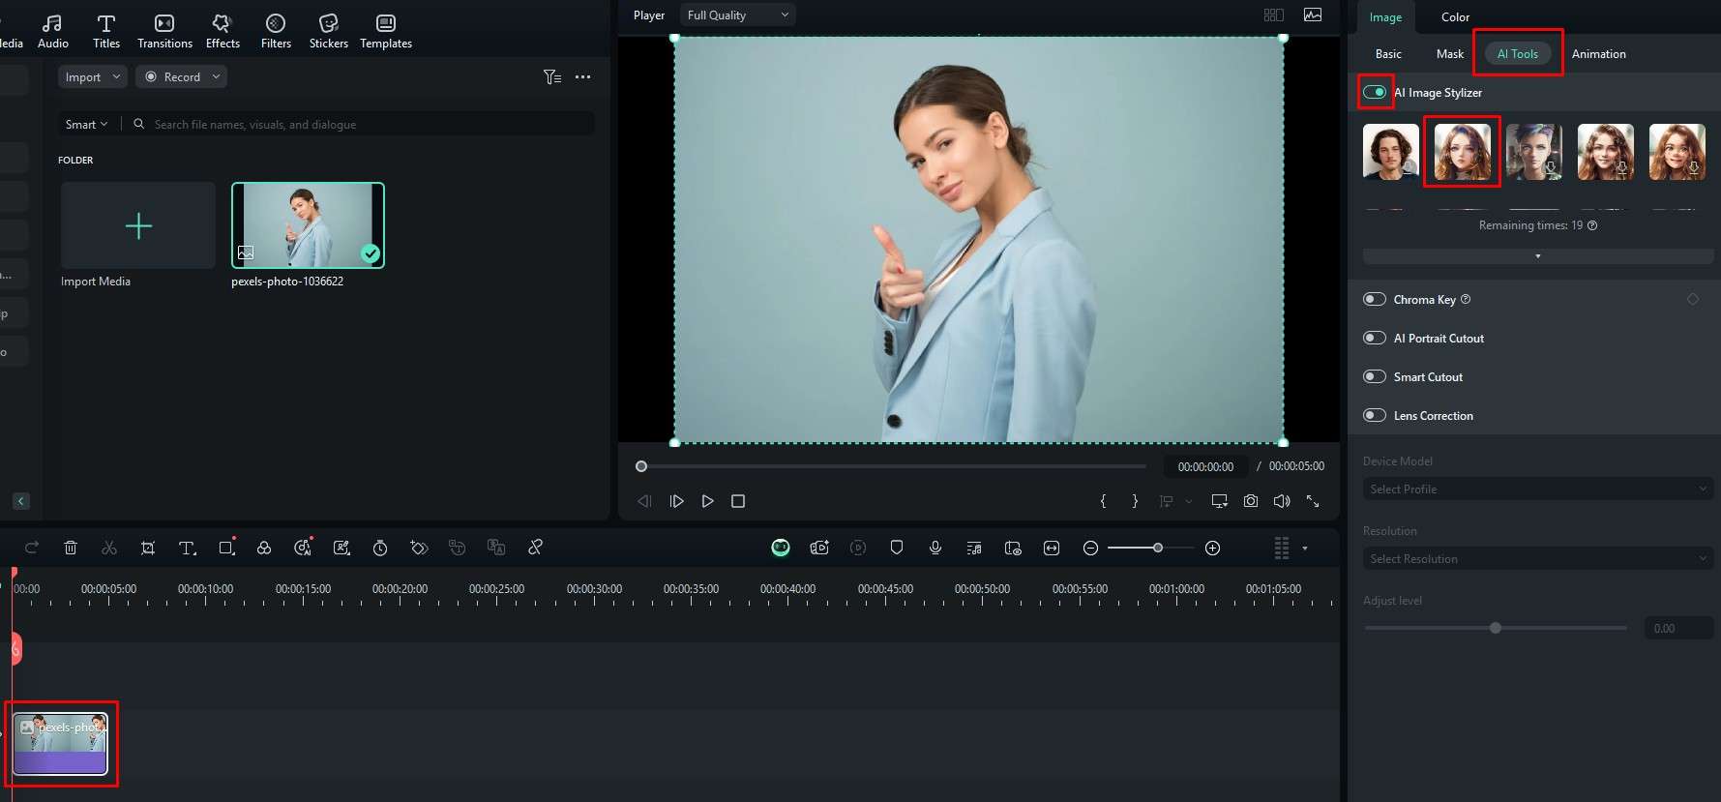The image size is (1721, 802).
Task: Click the chain link icon in timeline toolbar
Action: point(535,548)
